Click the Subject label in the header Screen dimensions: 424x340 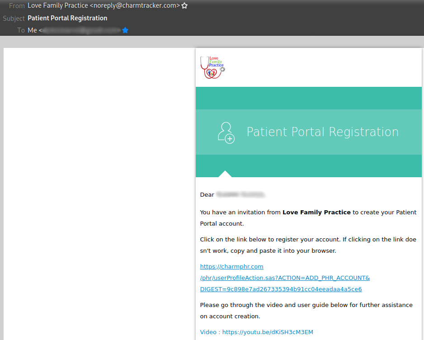click(x=14, y=19)
